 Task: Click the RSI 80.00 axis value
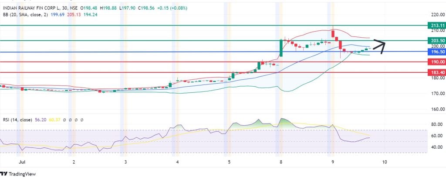[437, 124]
